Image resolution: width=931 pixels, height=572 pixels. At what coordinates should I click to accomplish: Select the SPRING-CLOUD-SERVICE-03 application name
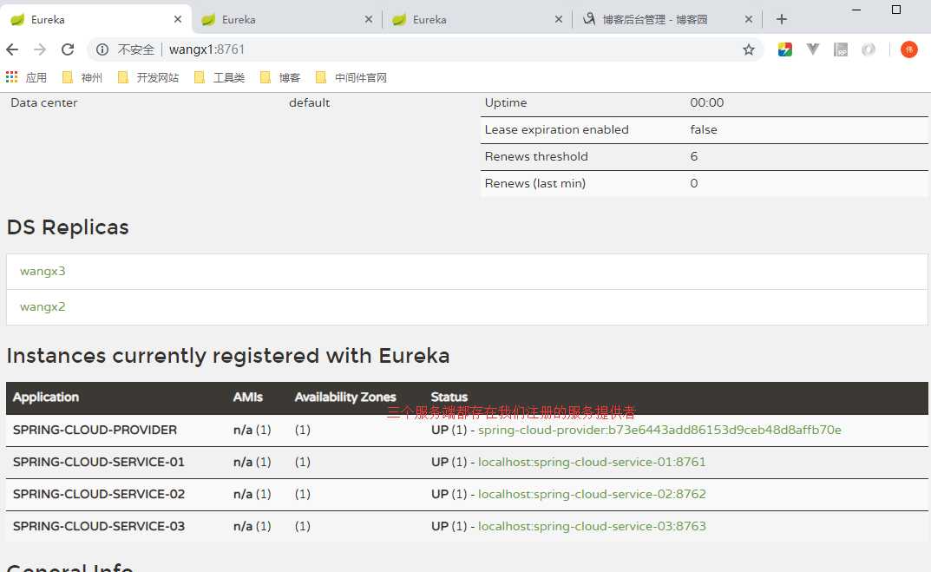click(x=99, y=526)
